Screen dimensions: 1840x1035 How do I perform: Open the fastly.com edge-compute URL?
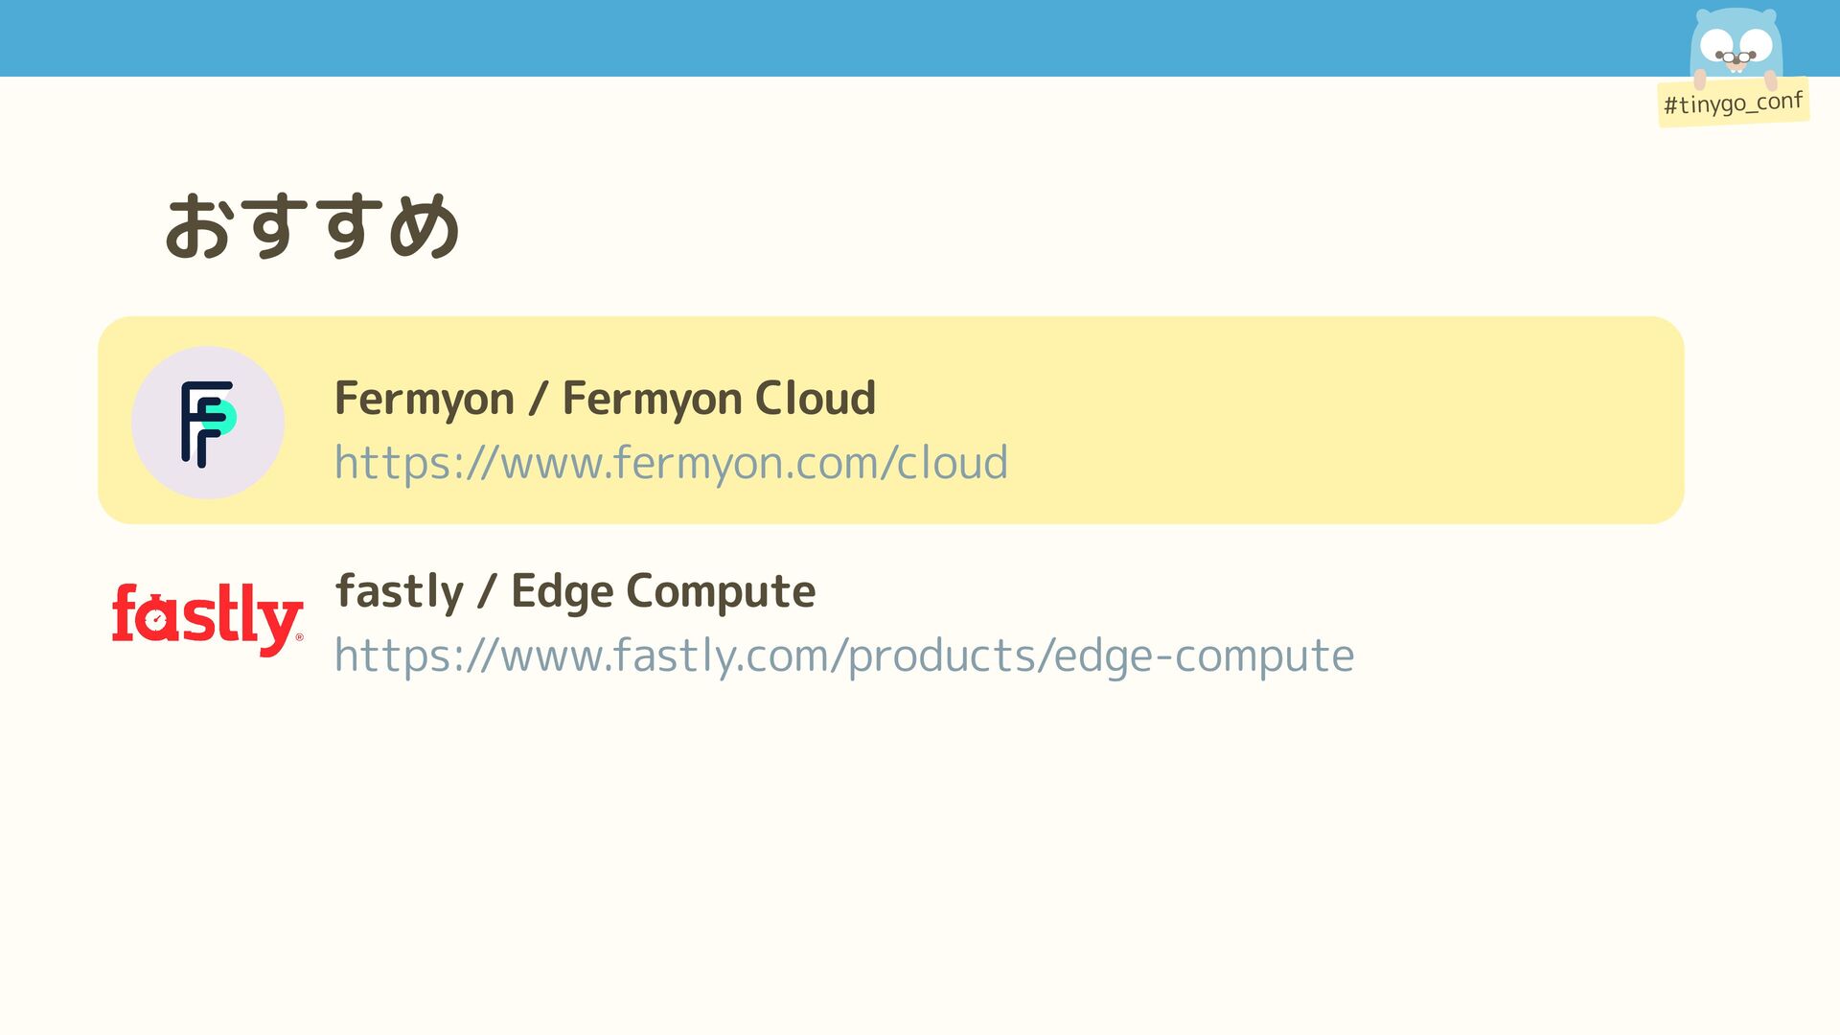(x=843, y=656)
